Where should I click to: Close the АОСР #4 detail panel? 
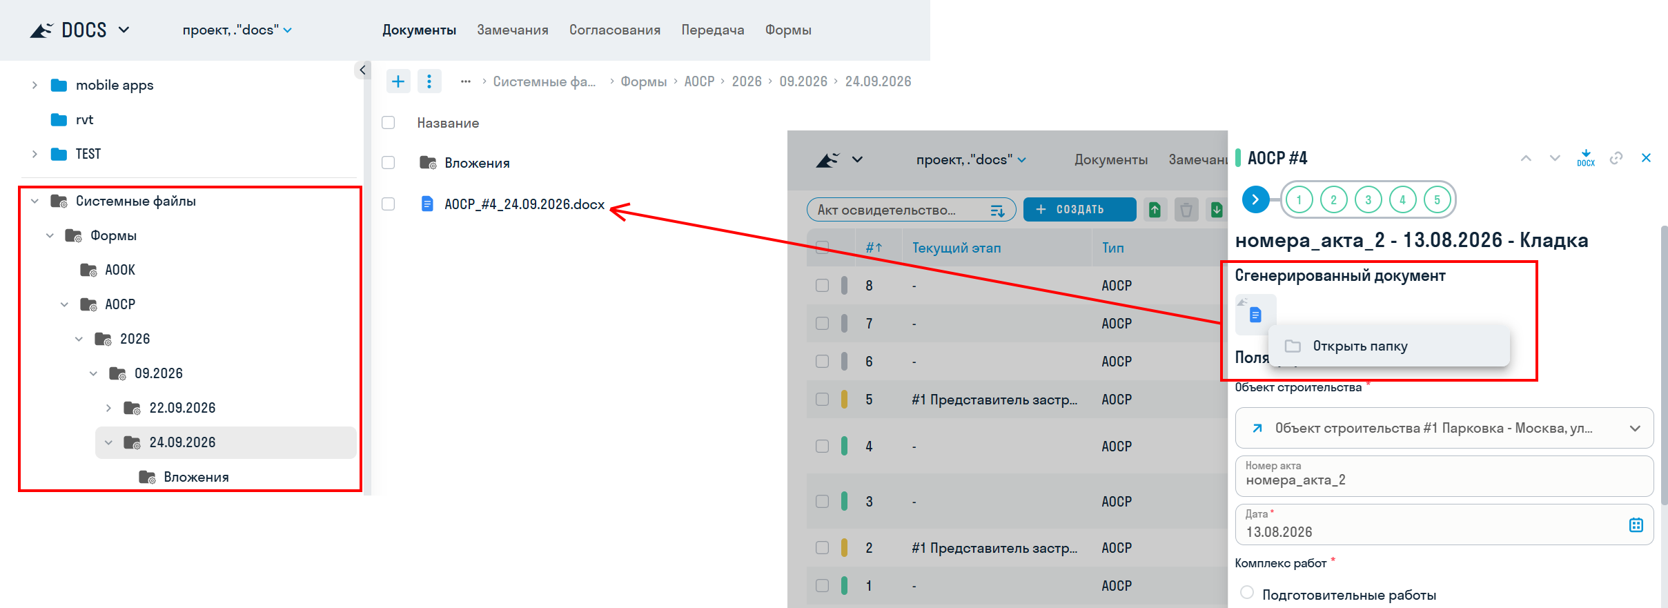point(1646,158)
